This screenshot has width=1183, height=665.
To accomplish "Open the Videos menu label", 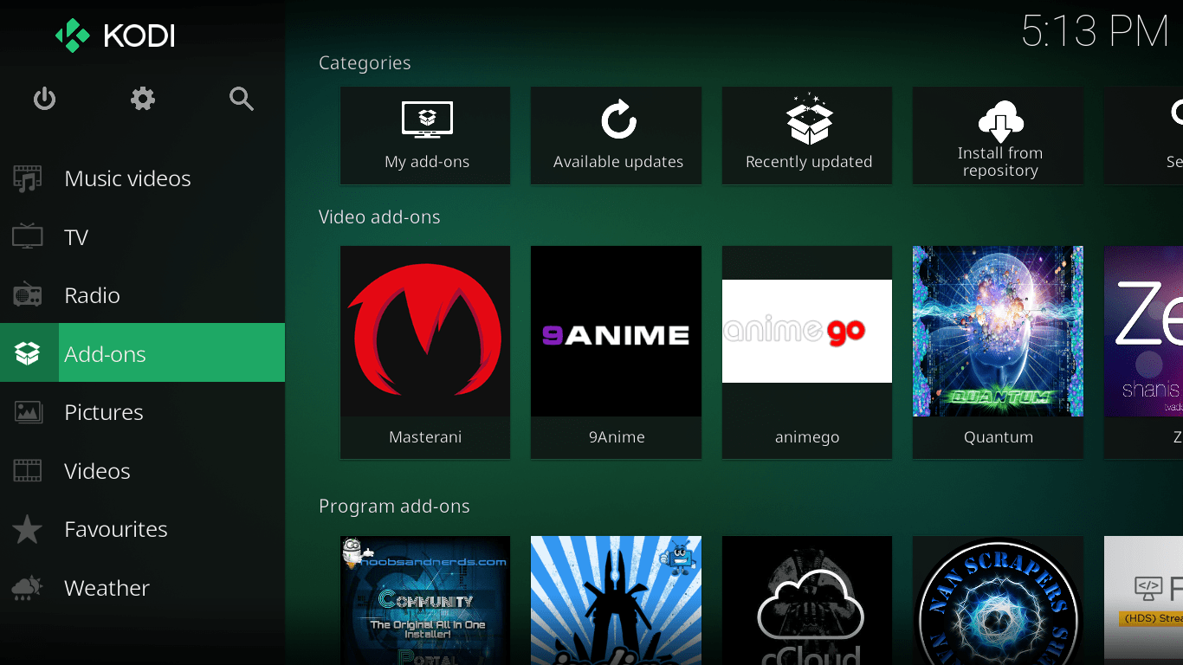I will click(x=97, y=471).
